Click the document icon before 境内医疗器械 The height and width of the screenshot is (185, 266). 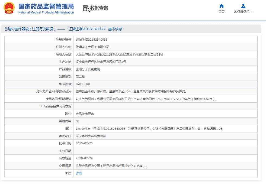coord(5,29)
